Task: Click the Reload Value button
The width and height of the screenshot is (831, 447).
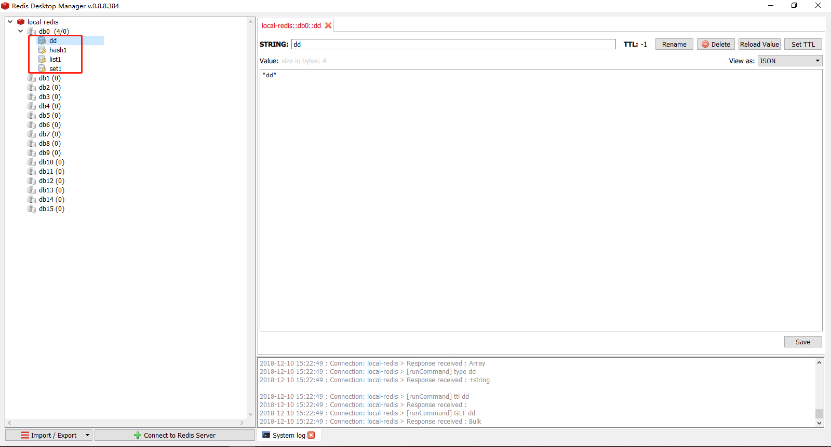Action: [x=759, y=44]
